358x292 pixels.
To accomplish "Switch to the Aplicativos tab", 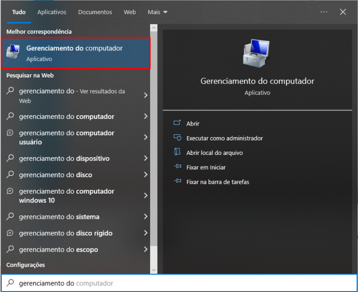I will click(52, 12).
